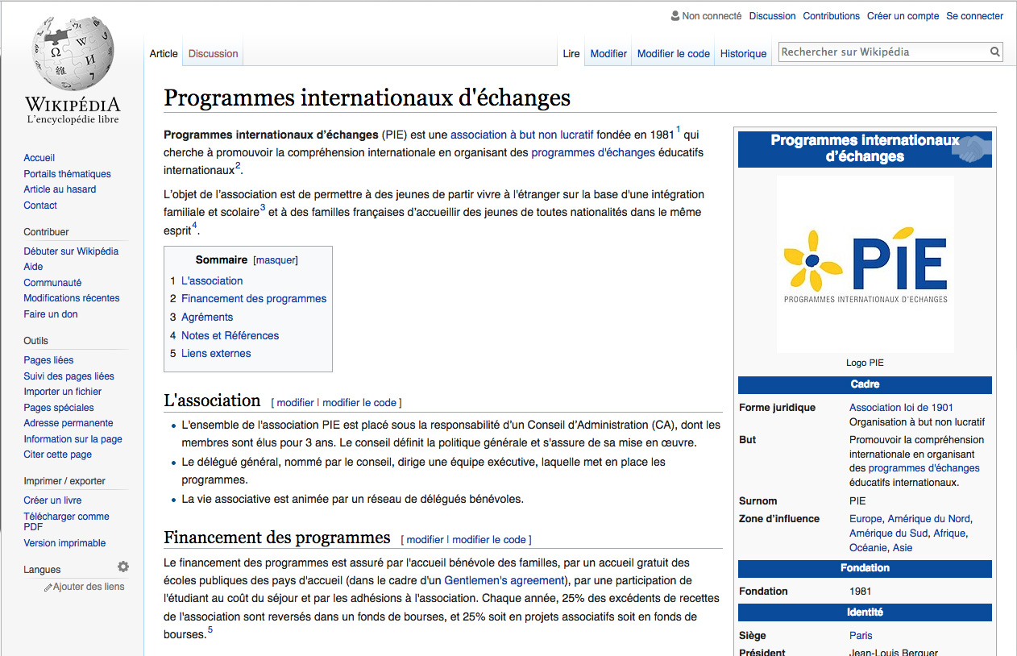Click modifier beside Financement des programmes heading
Screen dimensions: 1017x656
(x=425, y=540)
